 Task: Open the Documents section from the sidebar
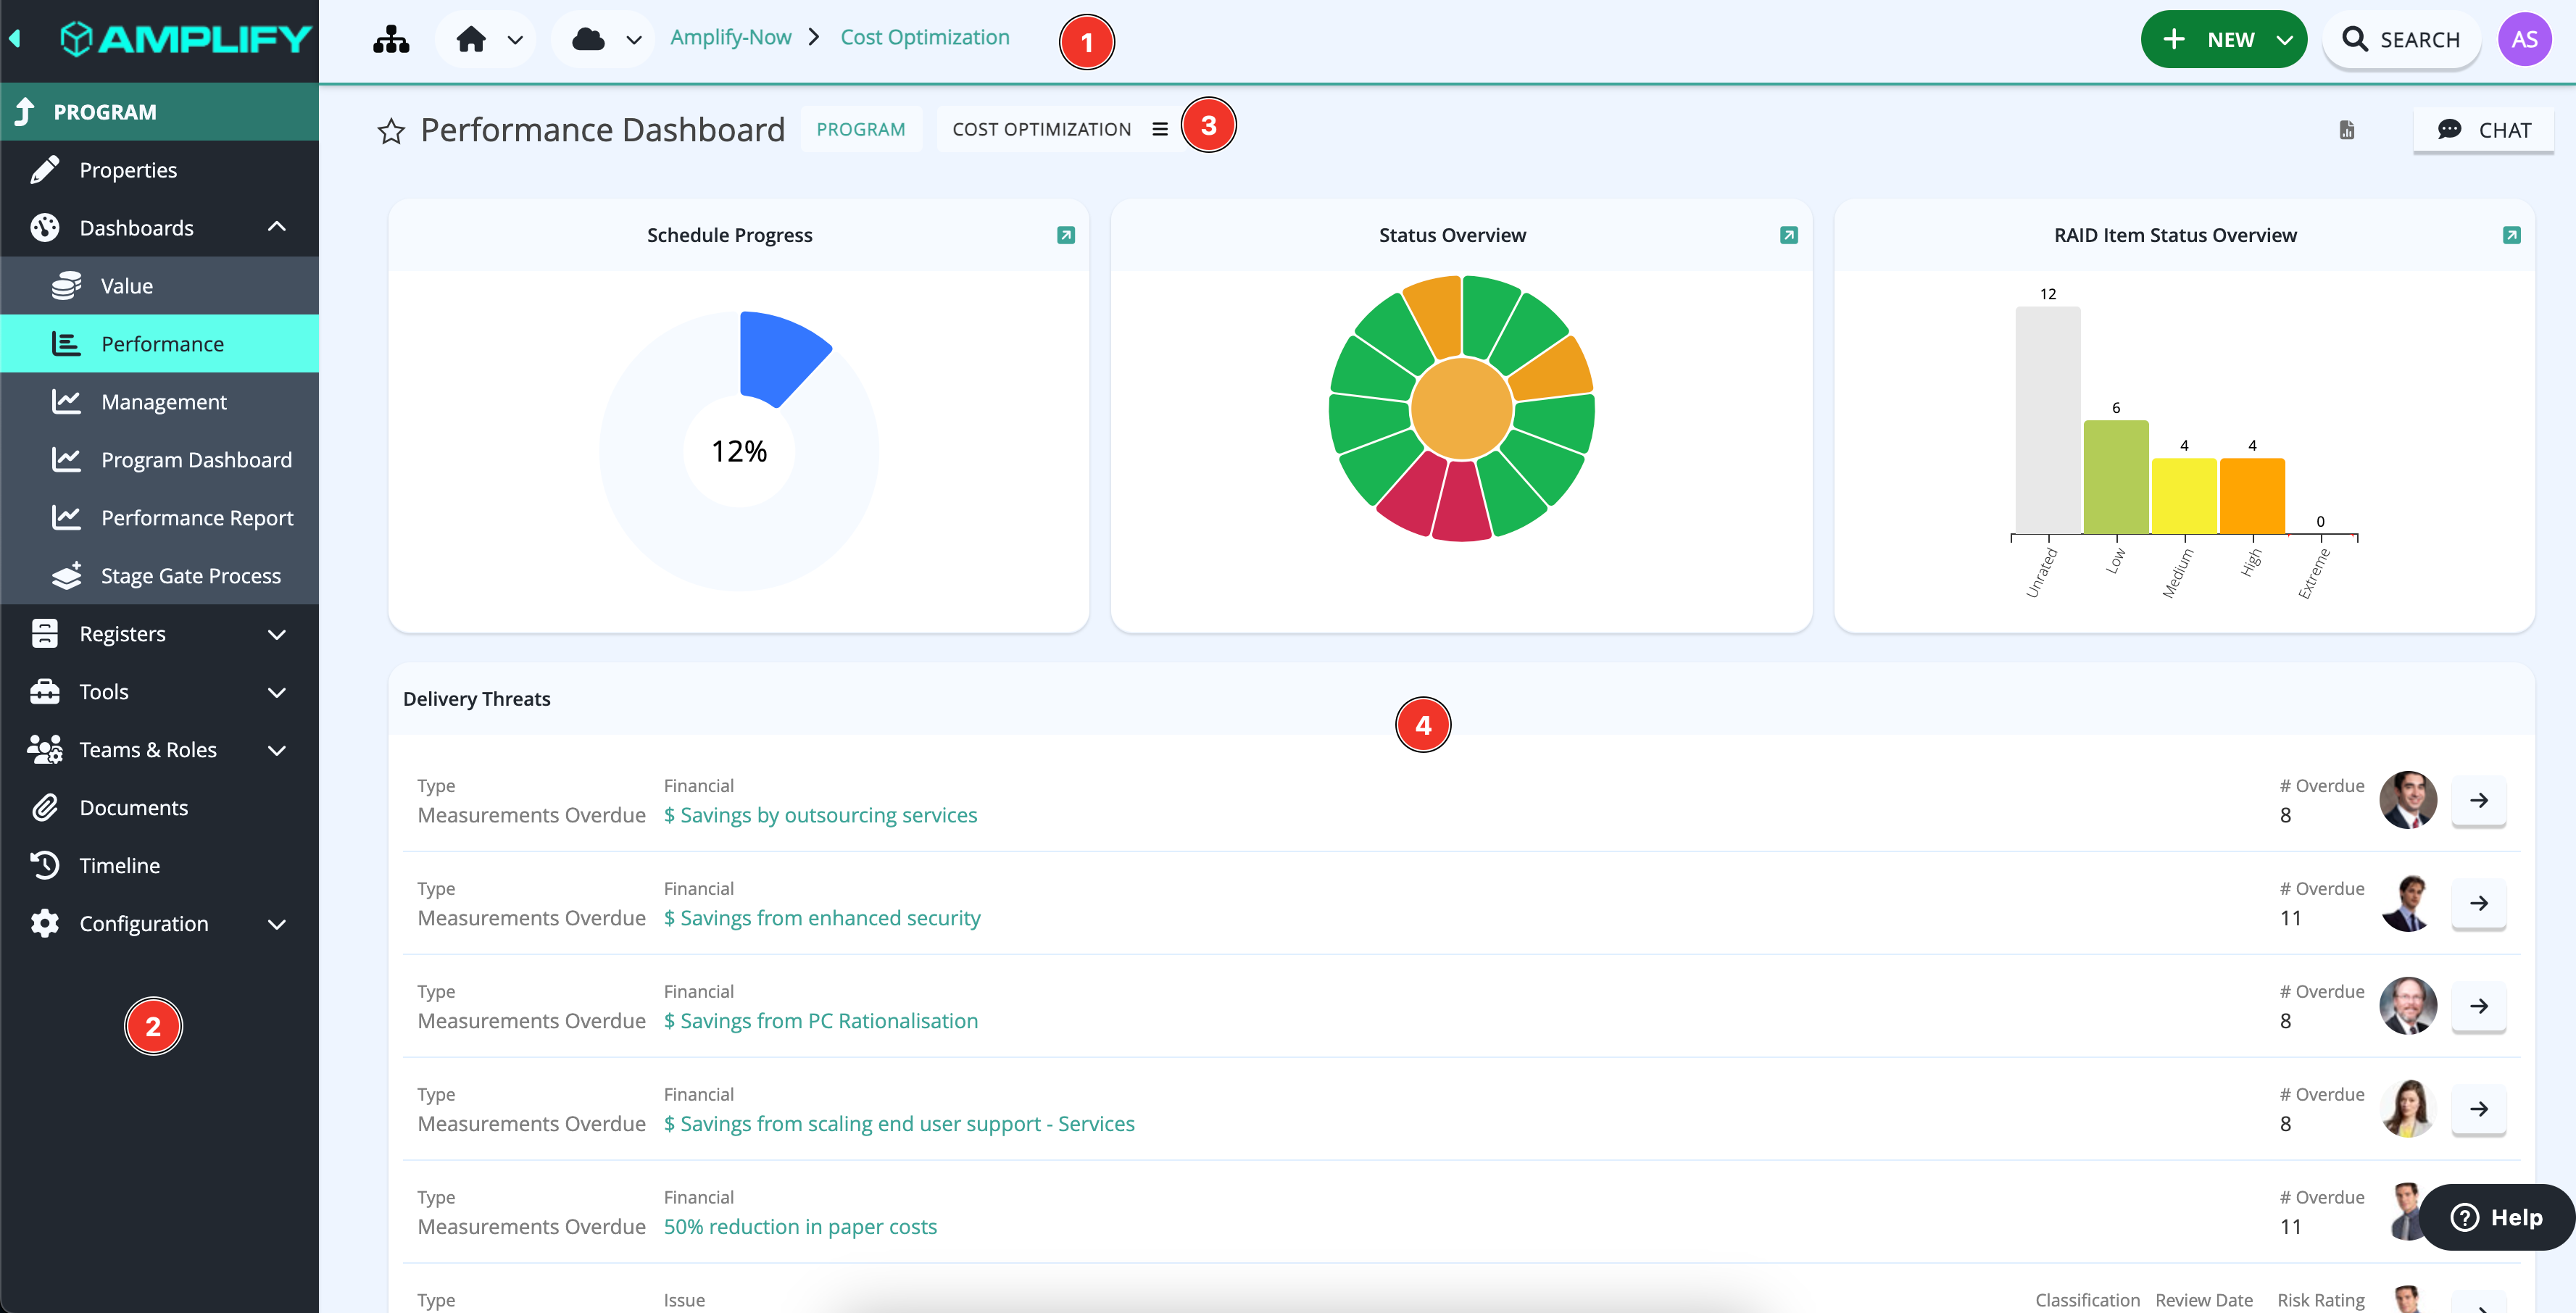point(133,807)
